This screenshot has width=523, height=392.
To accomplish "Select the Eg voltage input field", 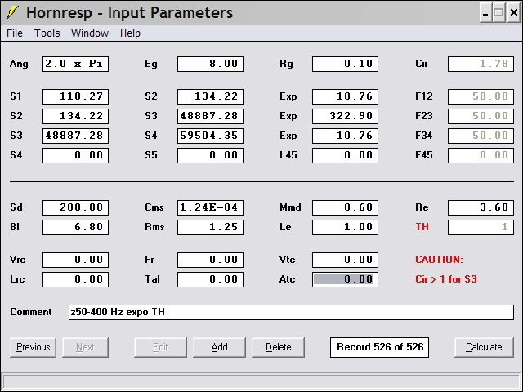I will [x=211, y=64].
